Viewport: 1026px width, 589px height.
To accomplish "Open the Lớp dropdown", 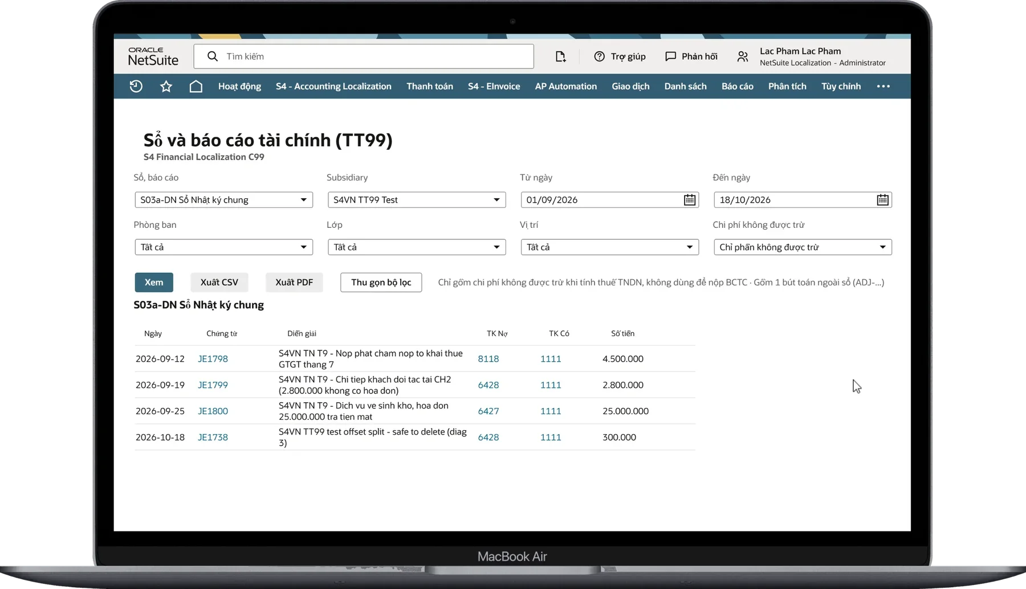I will pyautogui.click(x=417, y=247).
